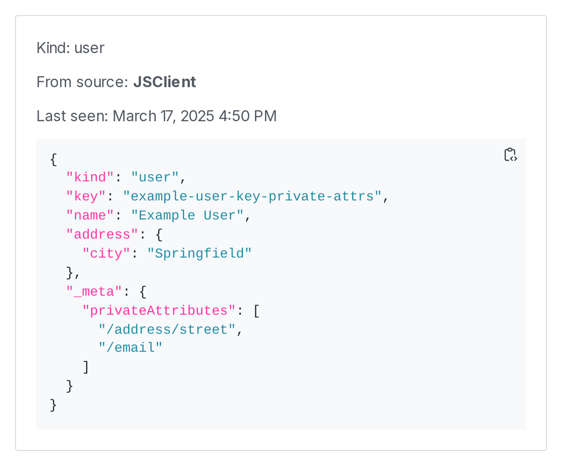
Task: Click the "city" key inside address
Action: click(x=106, y=253)
